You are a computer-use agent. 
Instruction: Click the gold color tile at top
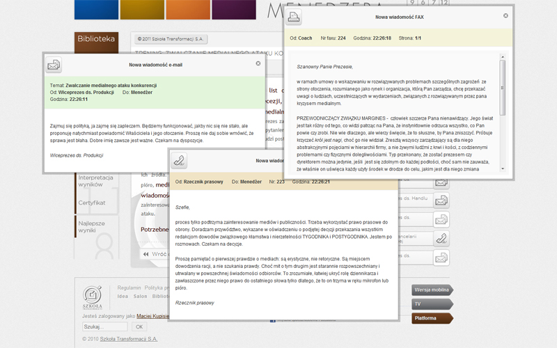[142, 10]
